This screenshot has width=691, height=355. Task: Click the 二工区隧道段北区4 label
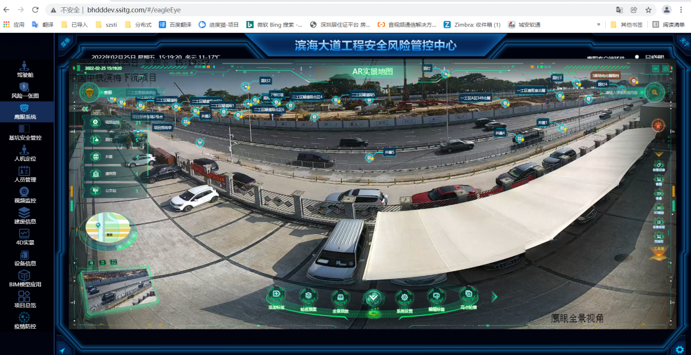click(306, 96)
